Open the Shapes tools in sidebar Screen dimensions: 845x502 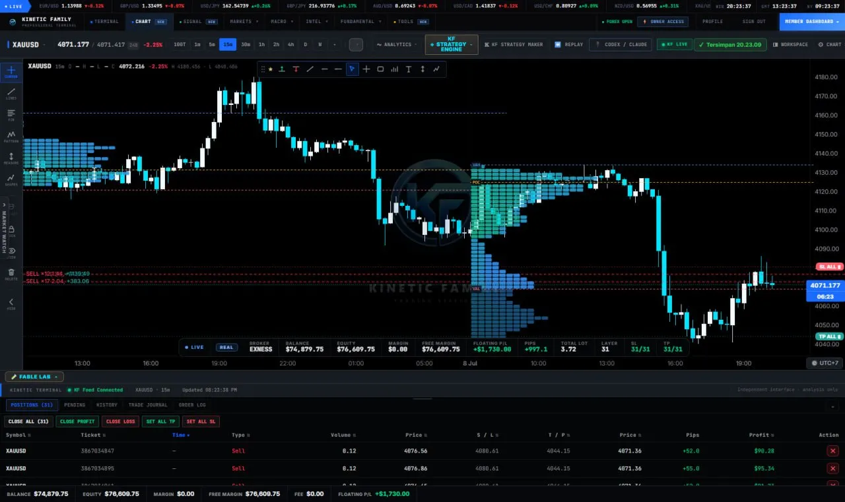pos(11,179)
